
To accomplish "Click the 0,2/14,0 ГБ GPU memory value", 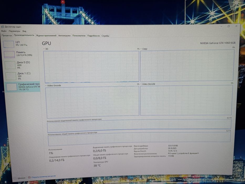I will click(x=57, y=160).
